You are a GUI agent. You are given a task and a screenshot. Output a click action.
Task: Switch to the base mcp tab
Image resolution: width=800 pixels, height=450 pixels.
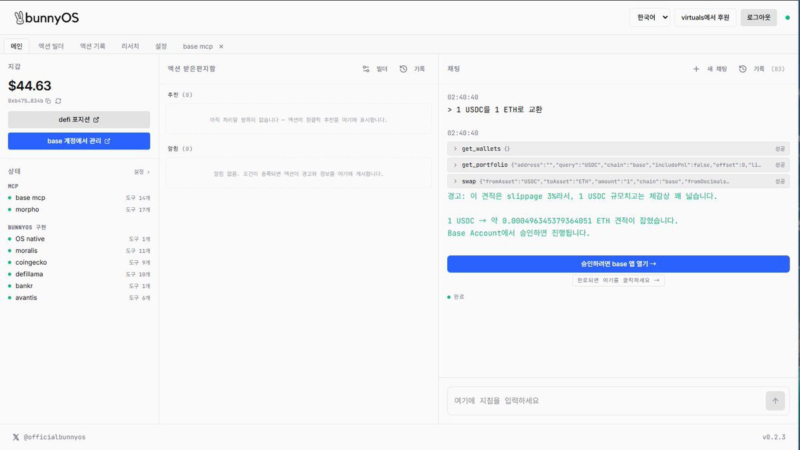[197, 47]
